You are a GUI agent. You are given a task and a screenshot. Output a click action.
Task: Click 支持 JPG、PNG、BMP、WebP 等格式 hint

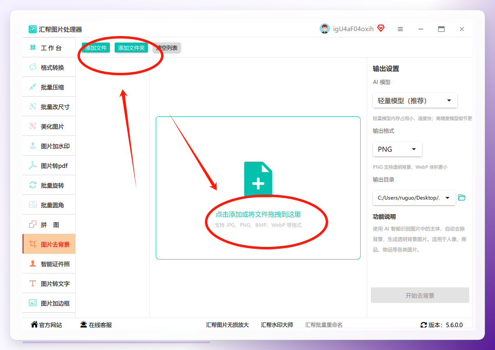click(x=258, y=225)
